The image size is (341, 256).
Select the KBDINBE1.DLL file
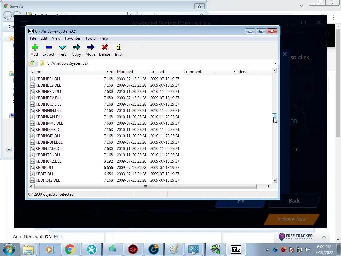point(48,79)
